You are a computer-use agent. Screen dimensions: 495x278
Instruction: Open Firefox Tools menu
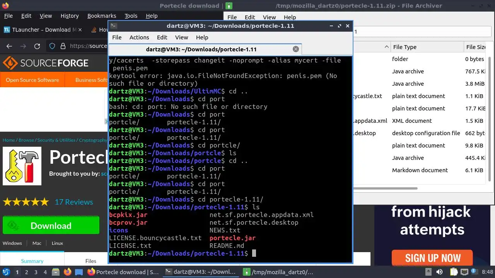[131, 16]
